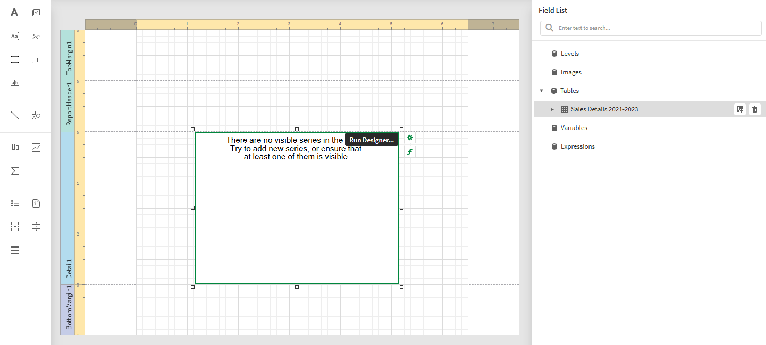The height and width of the screenshot is (345, 766).
Task: Select the Check Box control tool
Action: 36,12
